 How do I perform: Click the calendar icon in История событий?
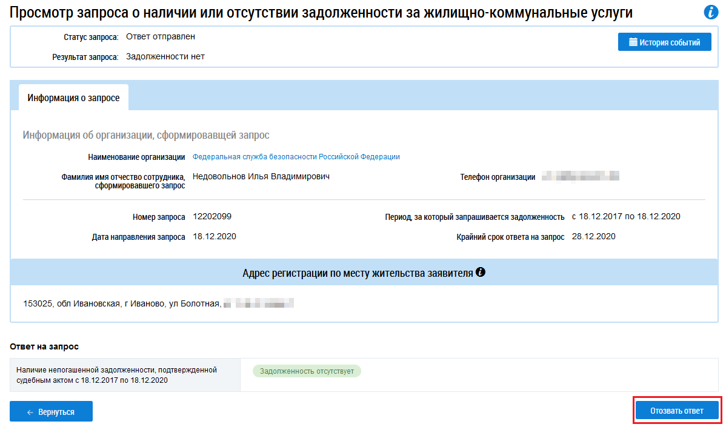click(633, 42)
